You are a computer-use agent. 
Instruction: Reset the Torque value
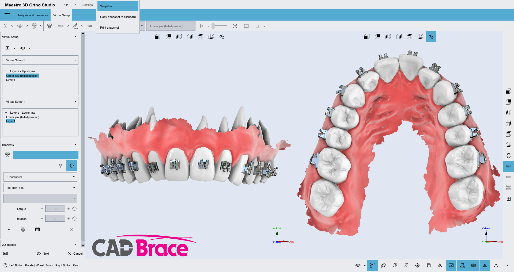point(74,209)
